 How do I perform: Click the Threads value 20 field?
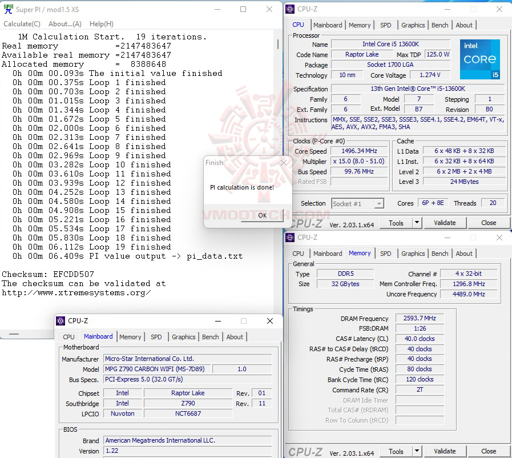[x=493, y=203]
